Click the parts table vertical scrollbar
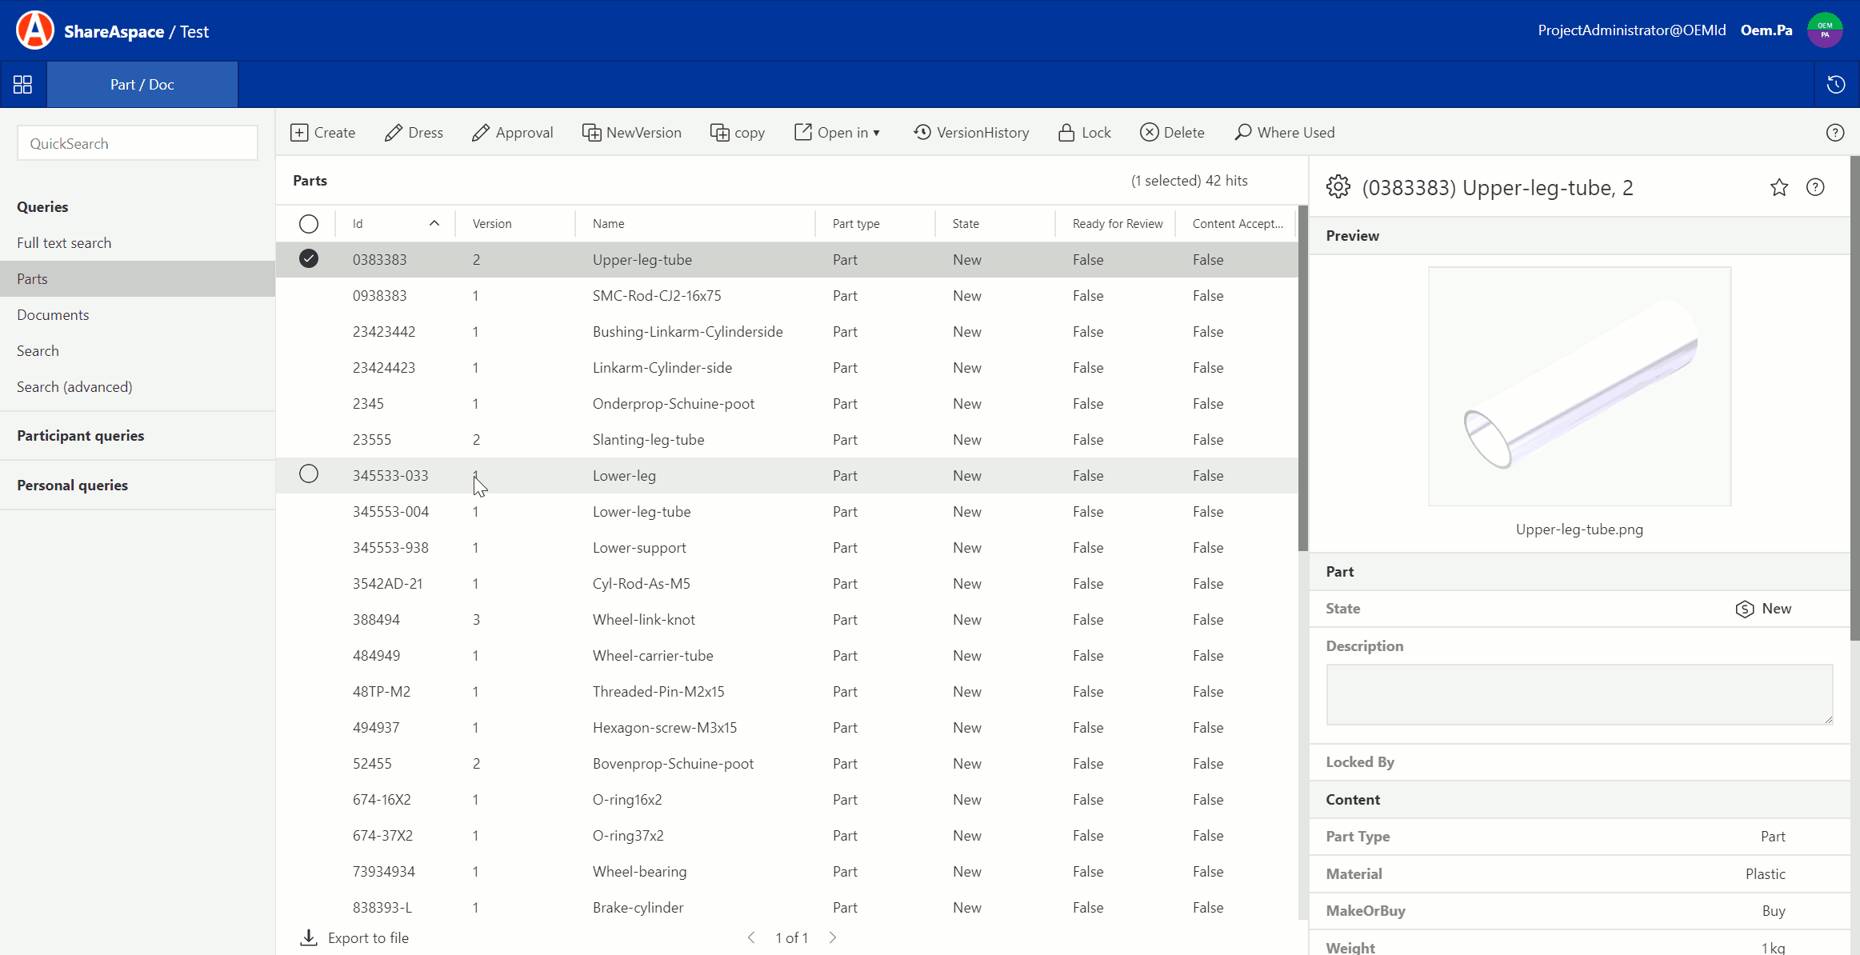This screenshot has height=955, width=1860. 1303,378
